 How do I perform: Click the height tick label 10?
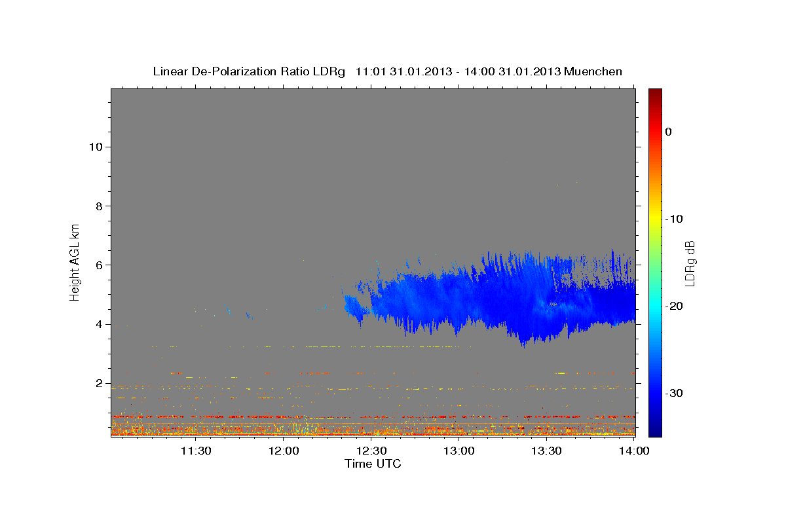click(x=95, y=147)
